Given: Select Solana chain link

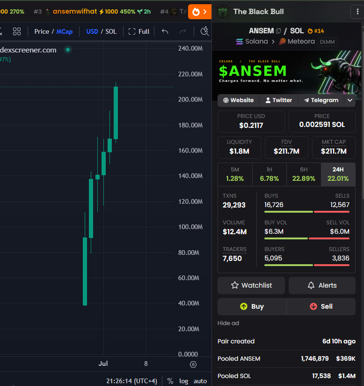Looking at the screenshot, I should (x=252, y=41).
